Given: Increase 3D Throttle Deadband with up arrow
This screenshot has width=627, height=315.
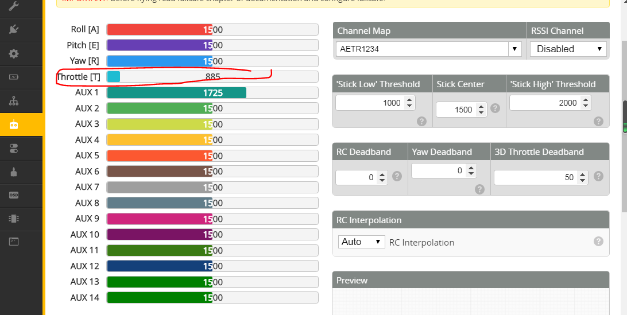Looking at the screenshot, I should [x=583, y=174].
